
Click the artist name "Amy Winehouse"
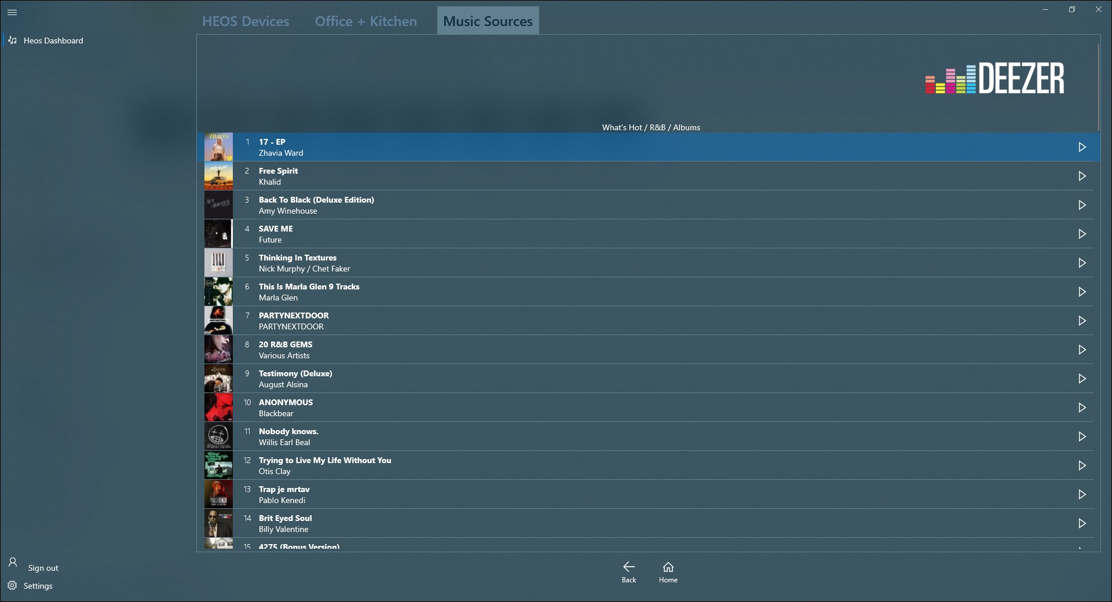click(x=288, y=211)
